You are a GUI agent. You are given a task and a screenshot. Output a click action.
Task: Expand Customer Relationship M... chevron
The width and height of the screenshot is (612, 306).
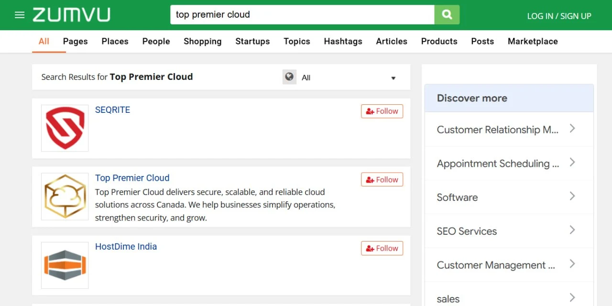pyautogui.click(x=572, y=128)
